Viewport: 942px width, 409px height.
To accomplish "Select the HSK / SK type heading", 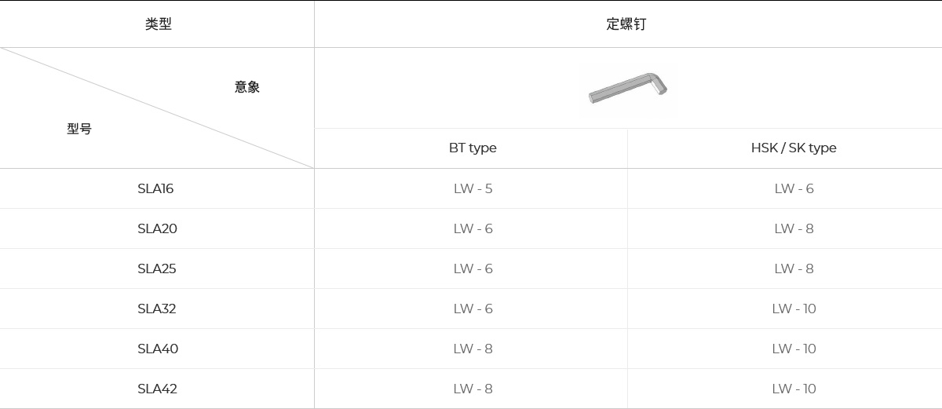I will click(x=794, y=148).
